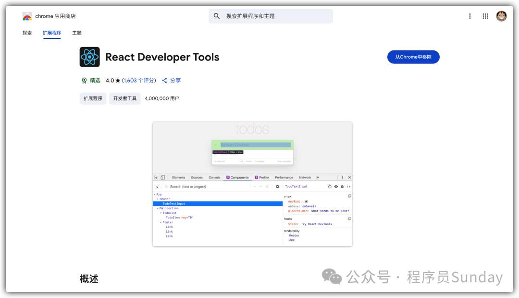Viewport: 519px width, 298px height.
Task: Click the bug icon to log component data
Action: pos(342,186)
